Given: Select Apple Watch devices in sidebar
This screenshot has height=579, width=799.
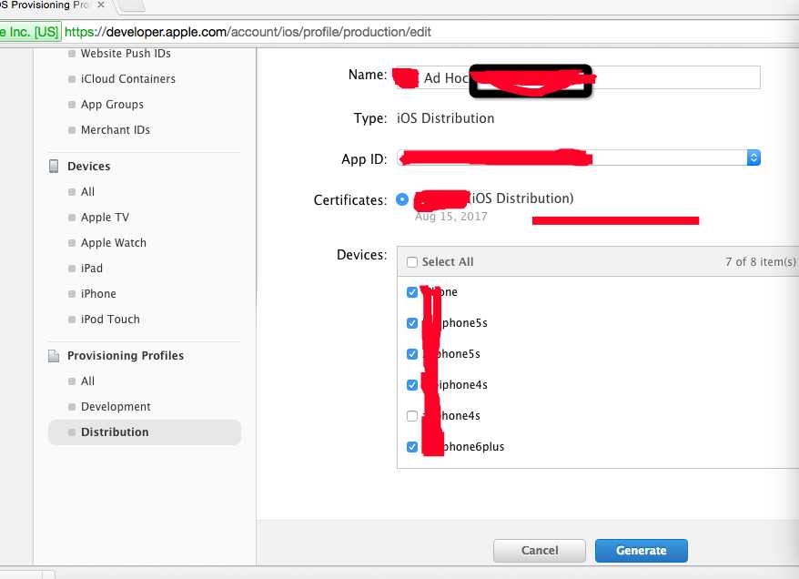Looking at the screenshot, I should tap(113, 242).
